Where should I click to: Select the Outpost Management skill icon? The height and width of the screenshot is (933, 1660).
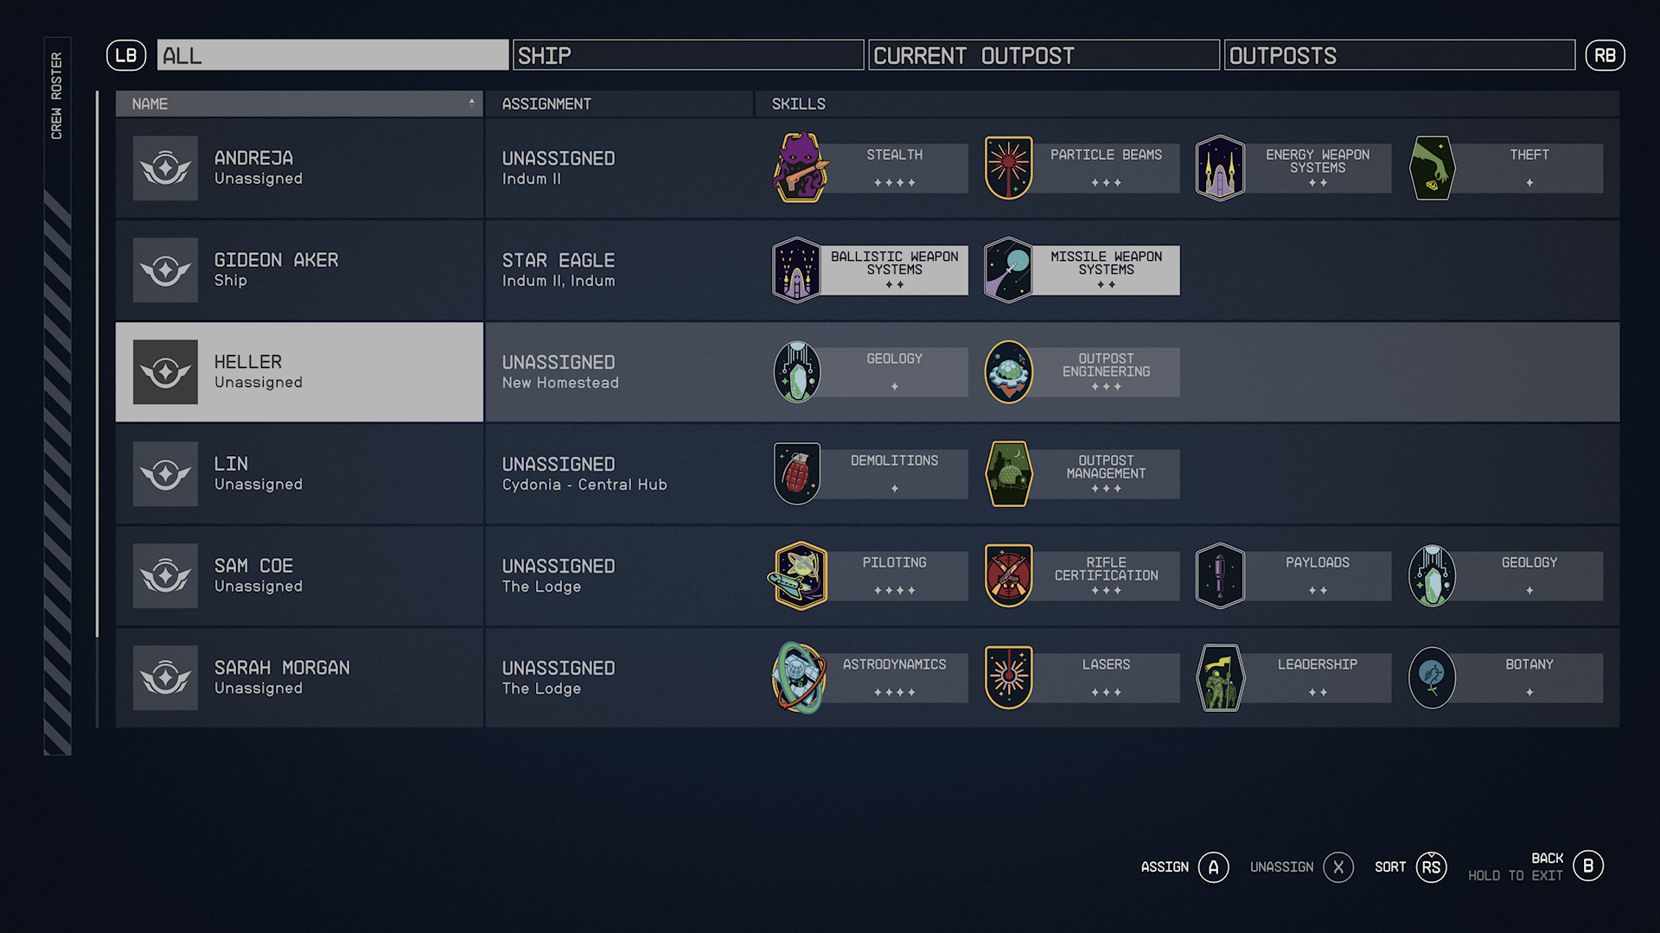[x=1009, y=472]
